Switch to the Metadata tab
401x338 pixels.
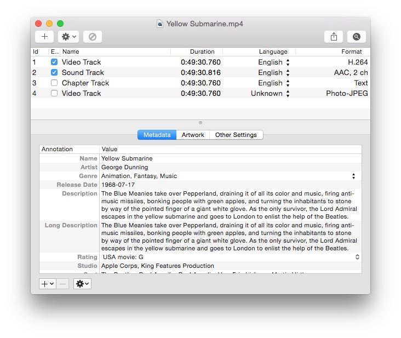[x=157, y=135]
